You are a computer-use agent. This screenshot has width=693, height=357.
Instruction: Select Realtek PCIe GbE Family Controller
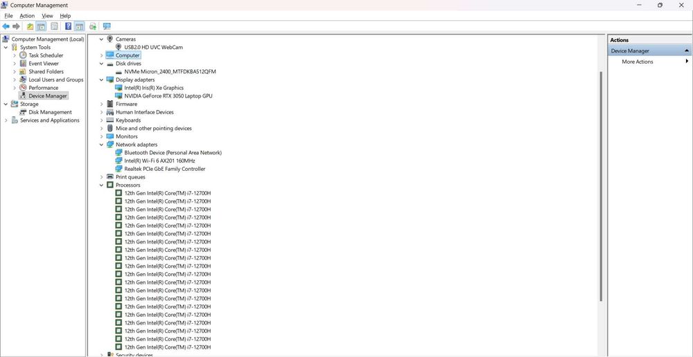165,169
